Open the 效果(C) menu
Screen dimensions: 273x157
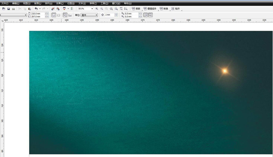(x=60, y=3)
